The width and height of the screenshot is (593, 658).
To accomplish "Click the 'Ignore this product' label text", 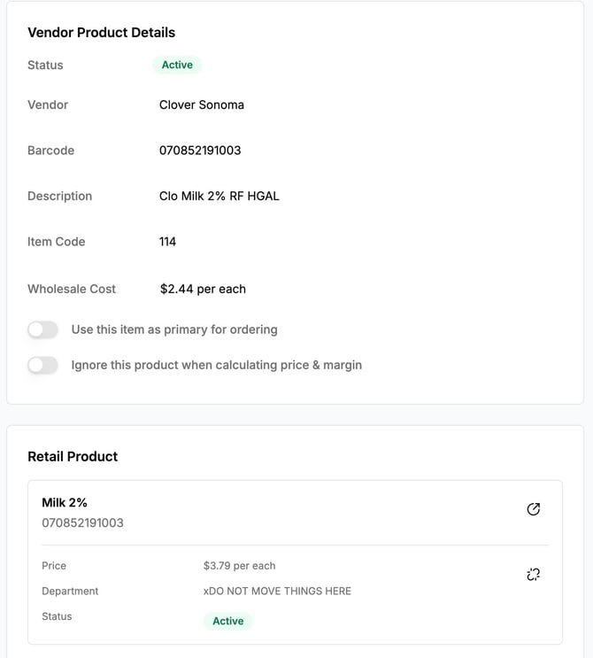I will pos(216,365).
